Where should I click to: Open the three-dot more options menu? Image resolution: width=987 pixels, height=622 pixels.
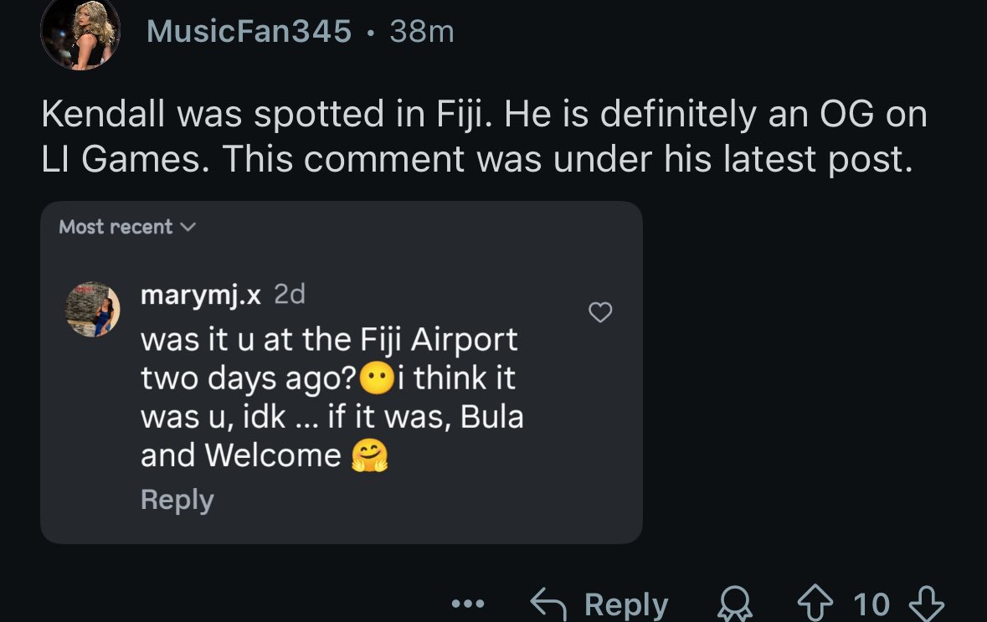(468, 604)
